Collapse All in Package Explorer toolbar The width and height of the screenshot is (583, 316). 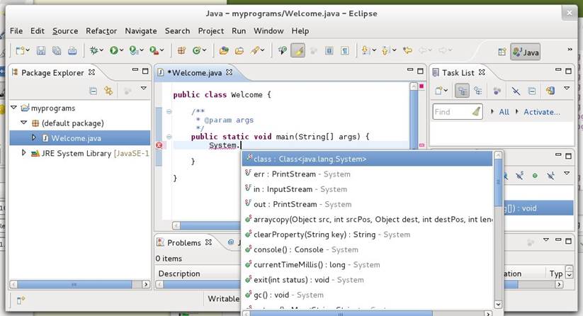[94, 91]
